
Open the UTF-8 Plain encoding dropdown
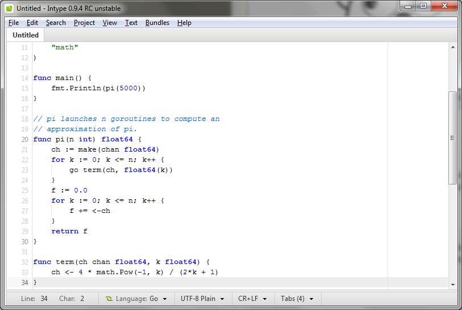tap(202, 299)
